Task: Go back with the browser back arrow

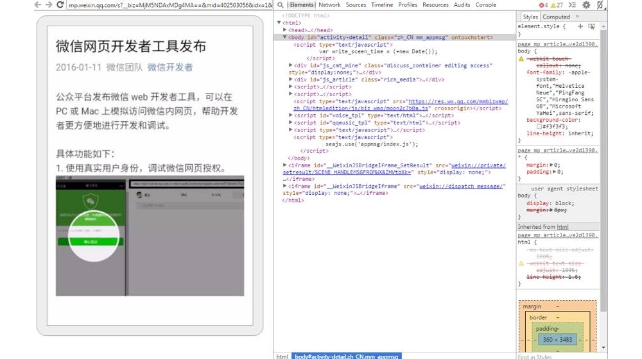Action: pos(38,4)
